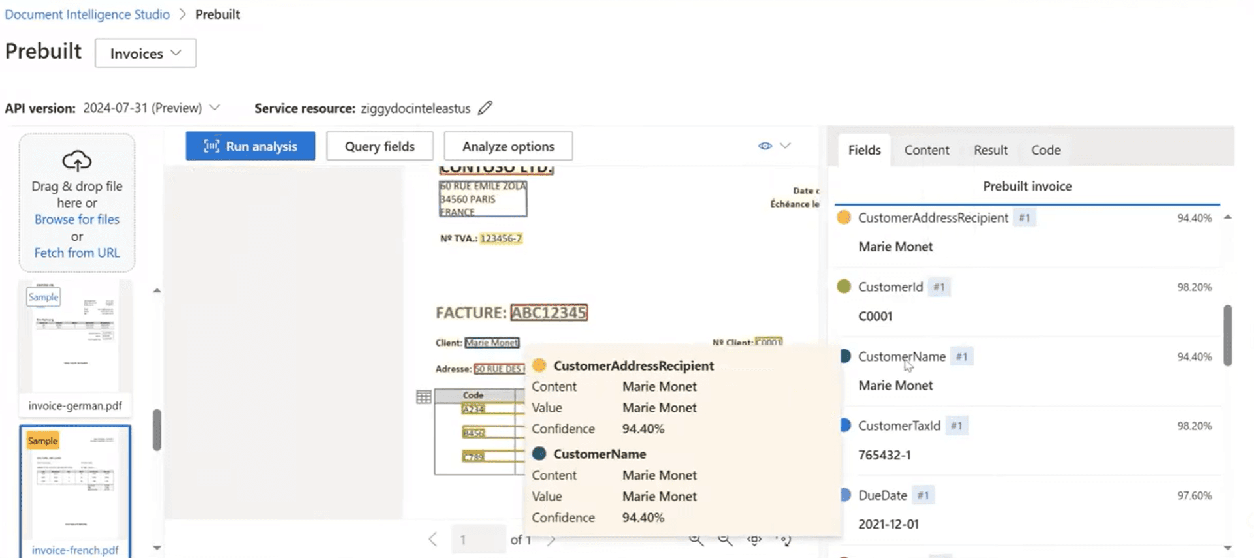
Task: Switch to the Fields tab
Action: (x=864, y=150)
